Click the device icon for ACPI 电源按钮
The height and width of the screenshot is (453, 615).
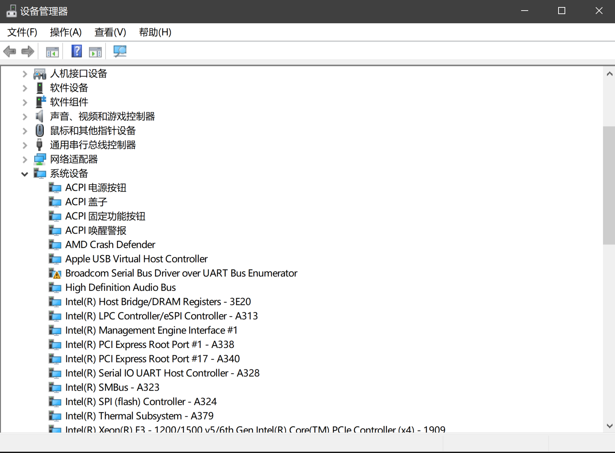[55, 188]
